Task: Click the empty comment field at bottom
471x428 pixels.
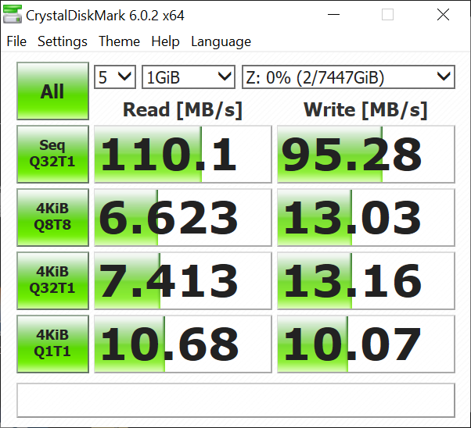Action: [x=235, y=400]
